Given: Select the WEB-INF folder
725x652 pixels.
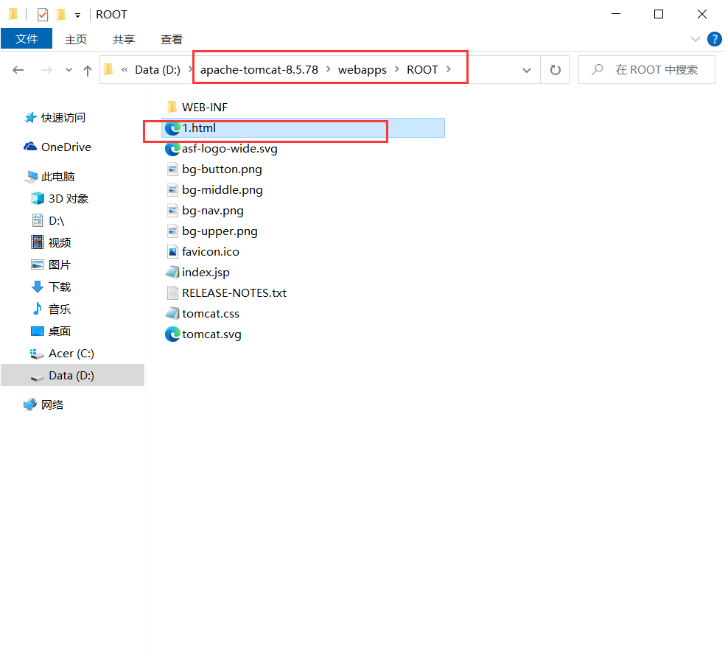Looking at the screenshot, I should (x=205, y=108).
